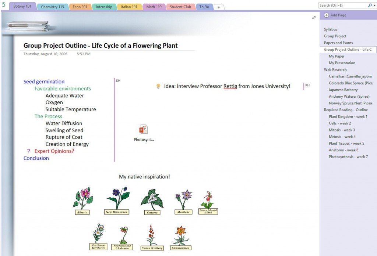Switch to the To Do tab
The height and width of the screenshot is (256, 377).
point(204,7)
